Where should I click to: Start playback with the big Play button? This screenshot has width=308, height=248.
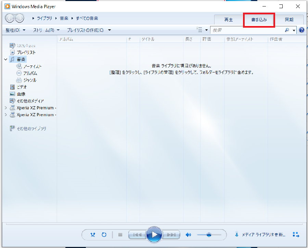click(x=154, y=234)
